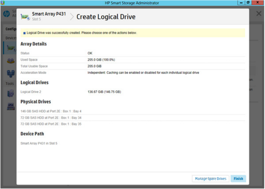Select the Total Usable Space label
The width and height of the screenshot is (265, 189).
pyautogui.click(x=34, y=66)
